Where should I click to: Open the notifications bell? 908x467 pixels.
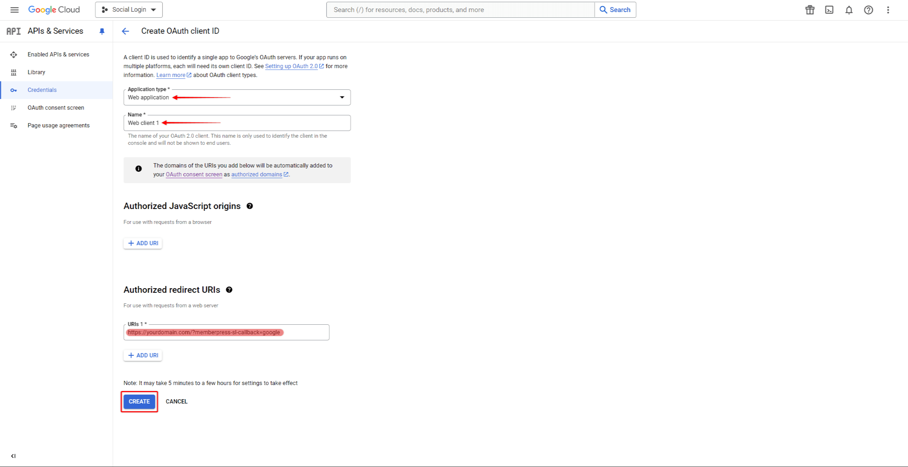pos(849,10)
